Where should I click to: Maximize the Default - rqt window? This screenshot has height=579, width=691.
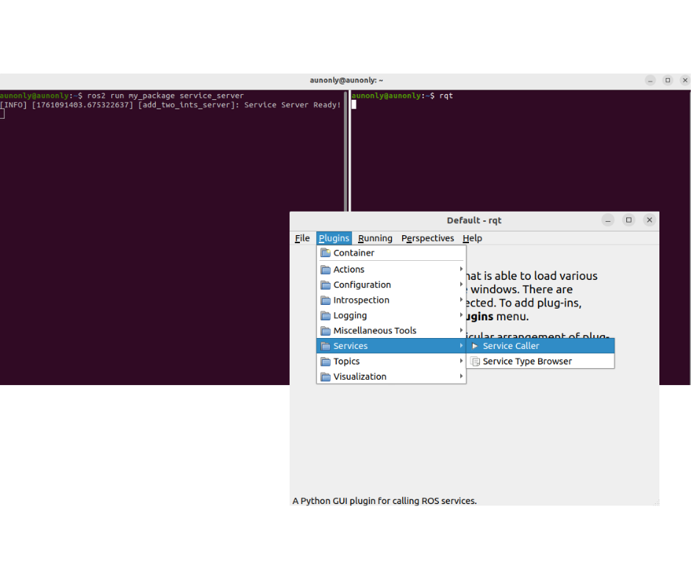[629, 220]
